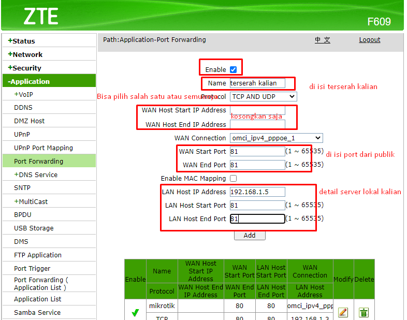Open DMZ Host page in sidebar

coord(30,121)
